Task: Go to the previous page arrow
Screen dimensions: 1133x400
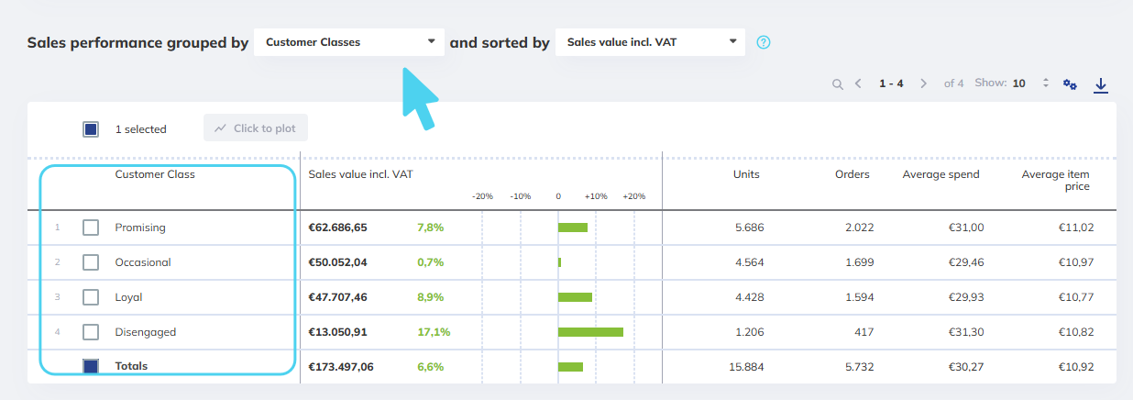Action: click(x=858, y=83)
